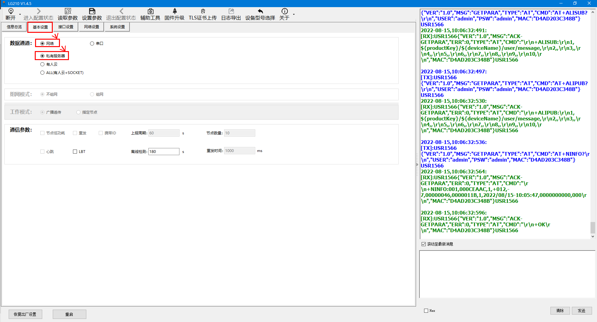Expand the dropdown arrow beside 断开
The height and width of the screenshot is (322, 597).
click(x=20, y=14)
